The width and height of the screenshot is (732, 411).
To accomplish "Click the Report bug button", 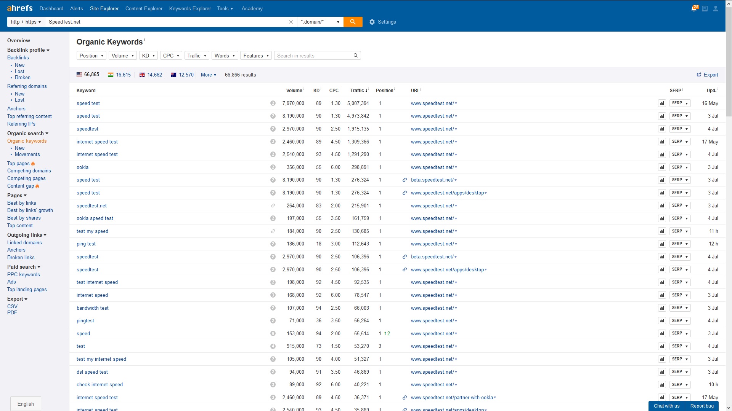I will [702, 406].
